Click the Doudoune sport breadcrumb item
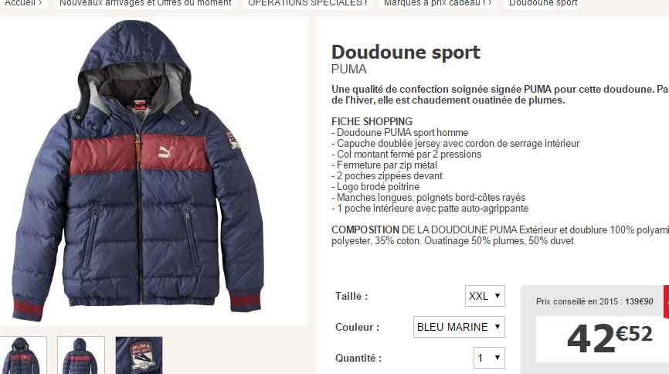The height and width of the screenshot is (374, 669). click(x=543, y=3)
